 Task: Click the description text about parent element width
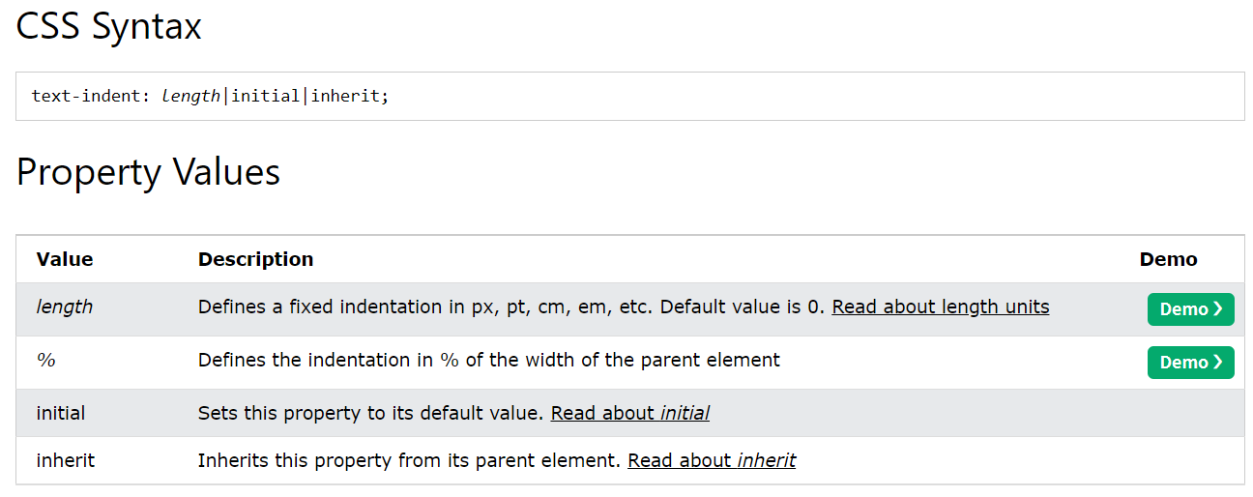pos(488,360)
